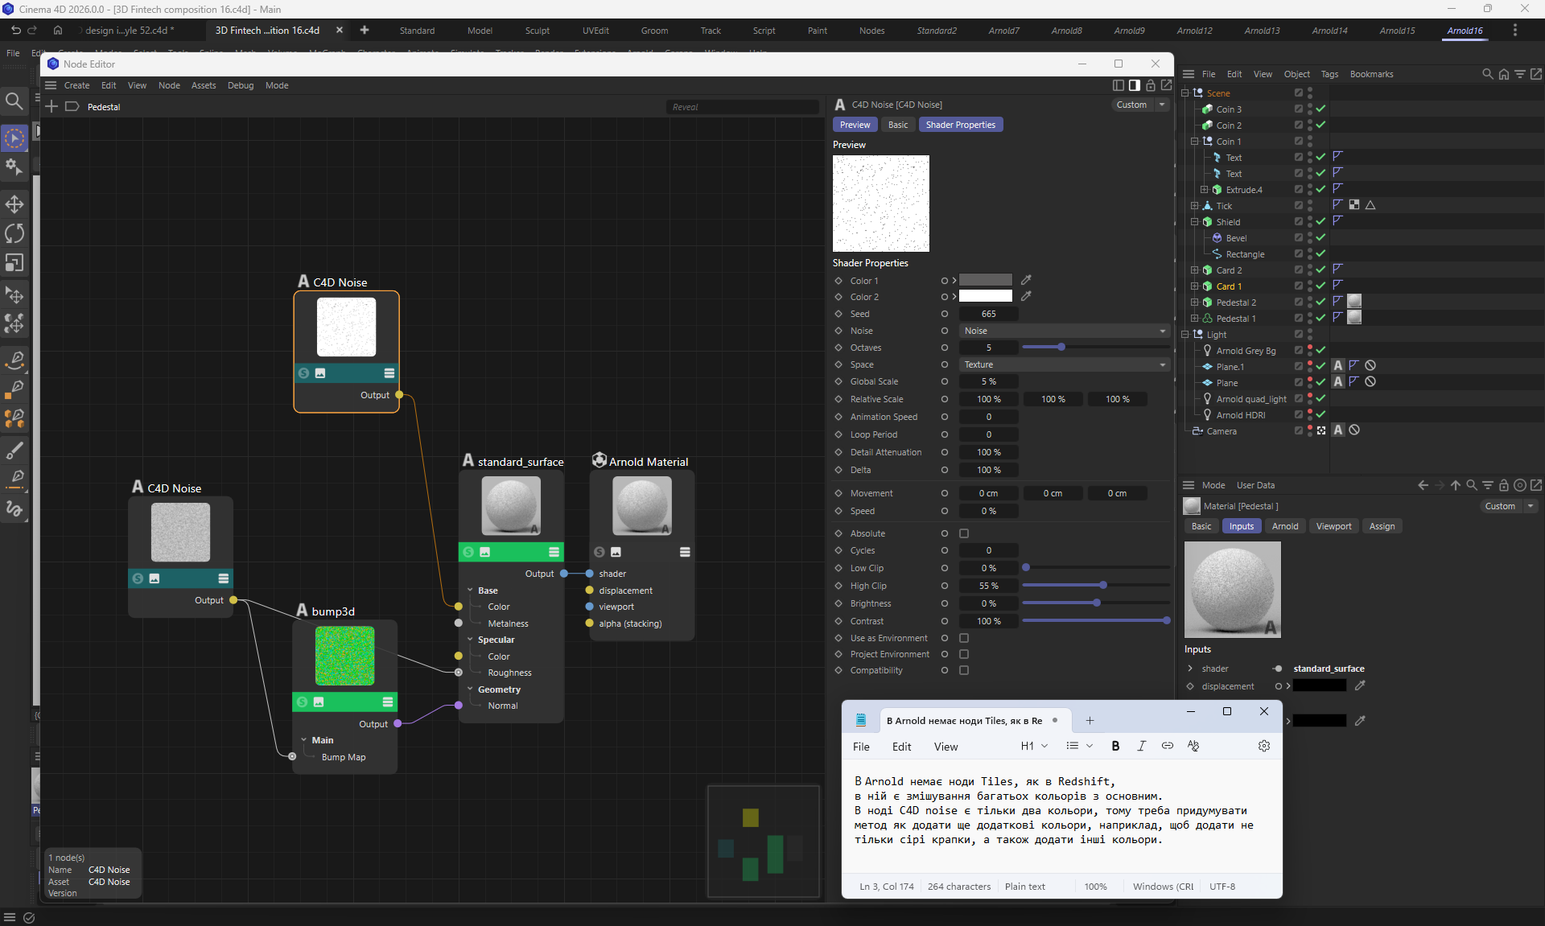Collapse the Specular group in standard_surface
The width and height of the screenshot is (1545, 926).
pos(470,640)
